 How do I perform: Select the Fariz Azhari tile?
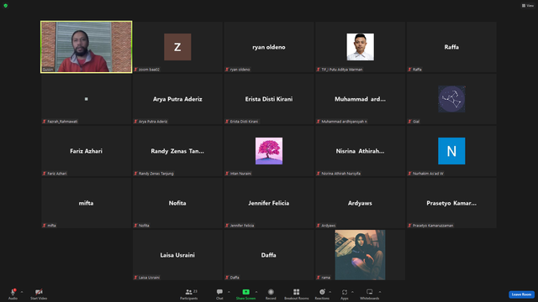pyautogui.click(x=86, y=151)
